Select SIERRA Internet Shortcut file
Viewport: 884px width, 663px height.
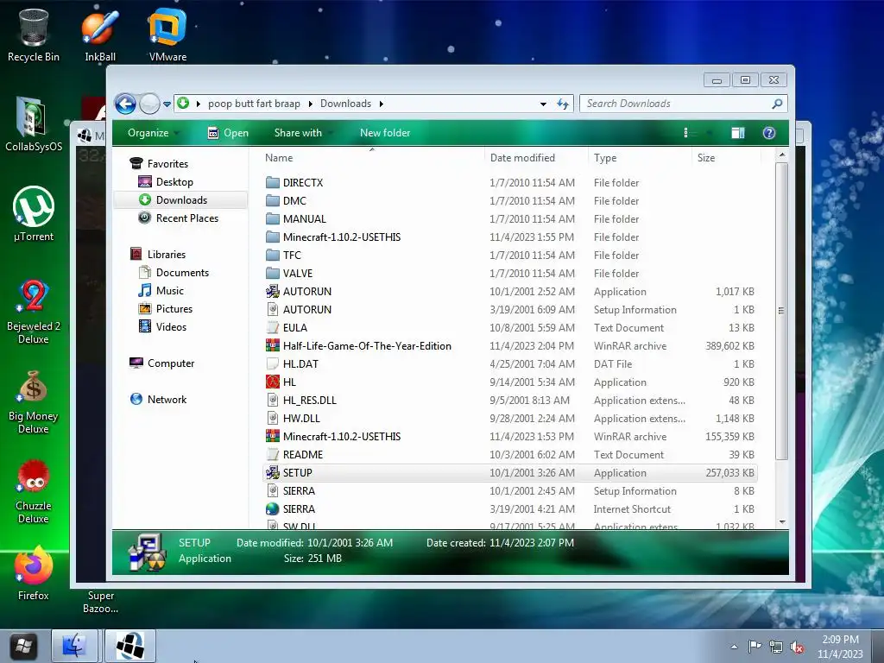tap(510, 509)
